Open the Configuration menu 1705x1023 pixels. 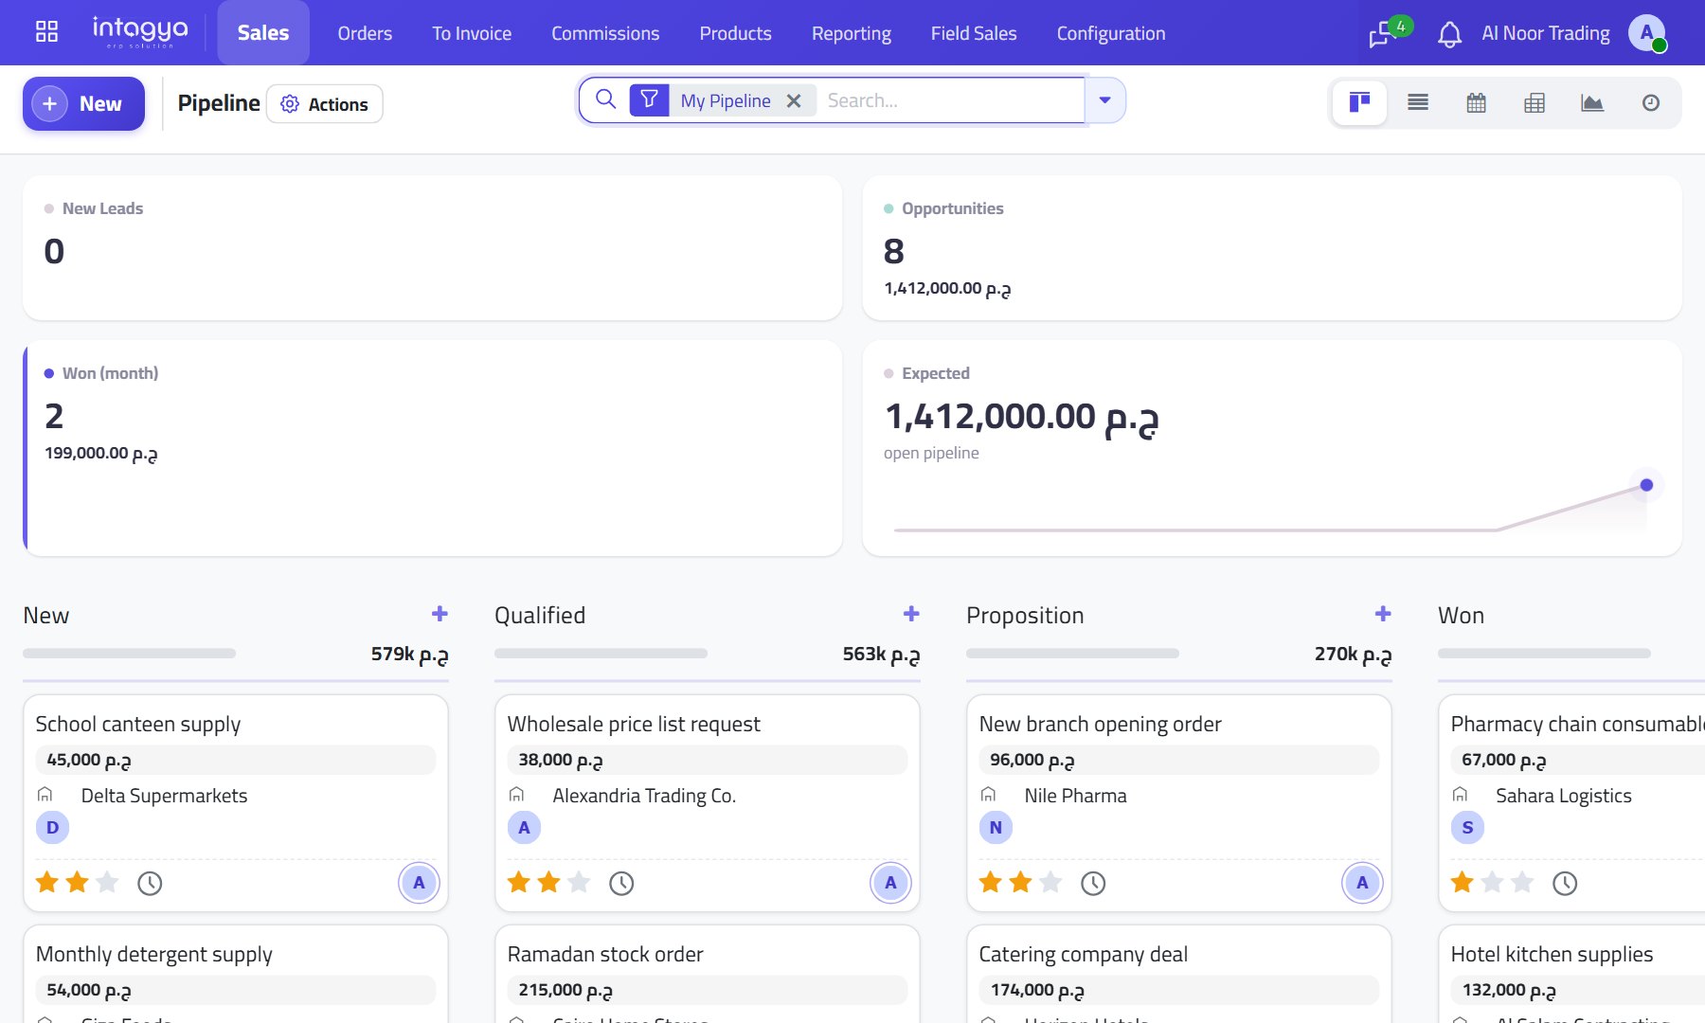point(1111,33)
